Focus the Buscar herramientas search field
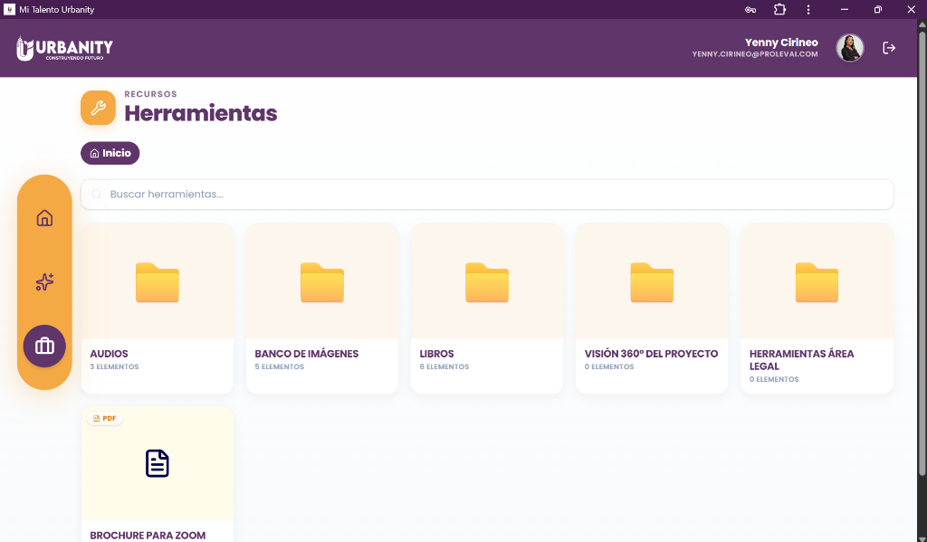Image resolution: width=927 pixels, height=542 pixels. pos(487,195)
